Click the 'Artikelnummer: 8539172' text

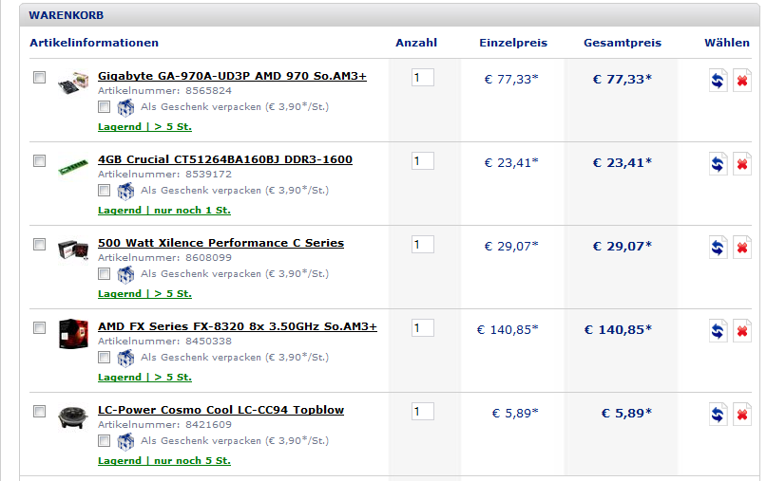(164, 175)
